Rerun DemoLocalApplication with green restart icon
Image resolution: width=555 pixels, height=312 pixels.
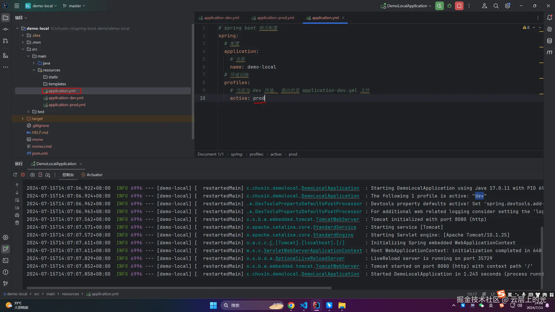[439, 6]
